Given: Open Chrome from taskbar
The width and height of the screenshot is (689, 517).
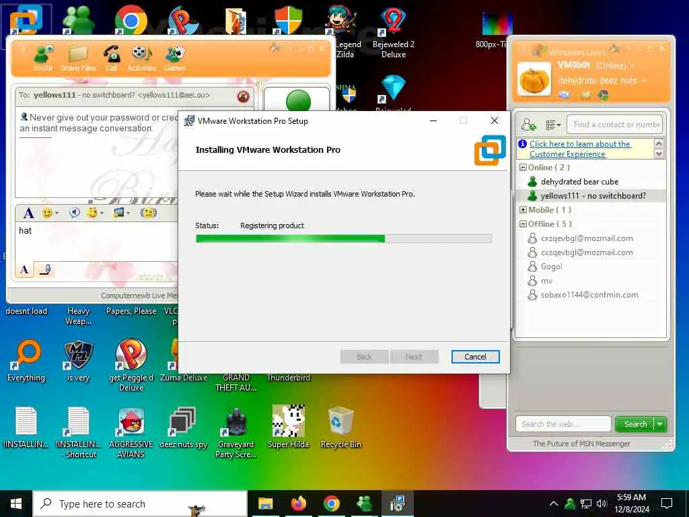Looking at the screenshot, I should point(332,504).
